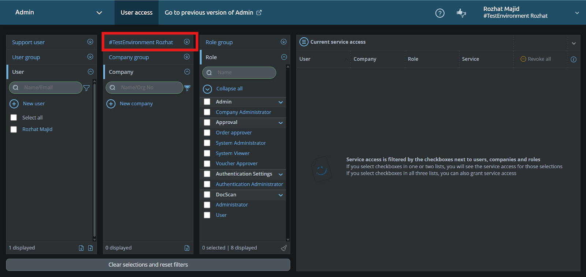Click the Collapse all roles icon

(x=207, y=89)
